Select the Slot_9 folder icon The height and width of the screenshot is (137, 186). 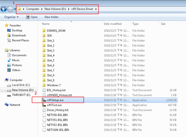tap(44, 80)
